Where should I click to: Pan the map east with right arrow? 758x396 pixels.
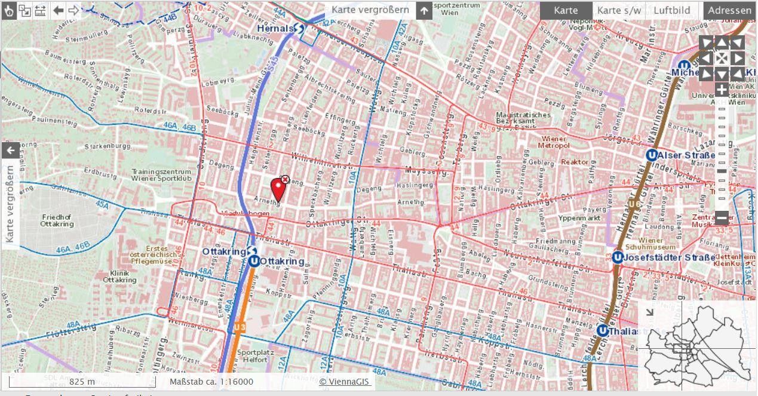(738, 58)
